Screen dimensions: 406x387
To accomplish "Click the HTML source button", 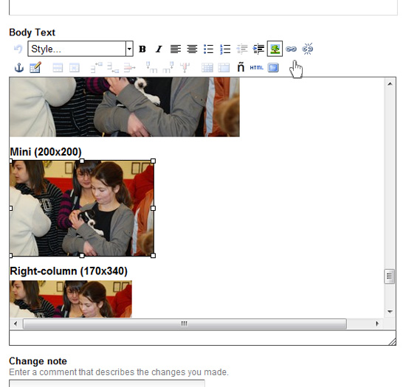I will point(257,68).
